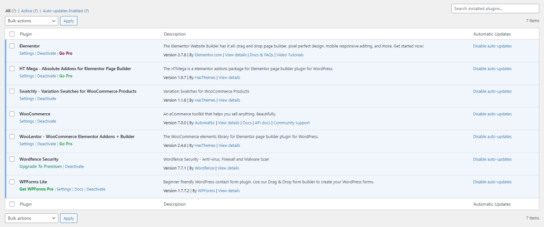The width and height of the screenshot is (544, 227).
Task: Toggle the select-all checkbox in table header
Action: pyautogui.click(x=12, y=34)
